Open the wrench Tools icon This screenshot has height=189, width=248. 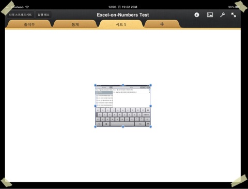coord(222,15)
